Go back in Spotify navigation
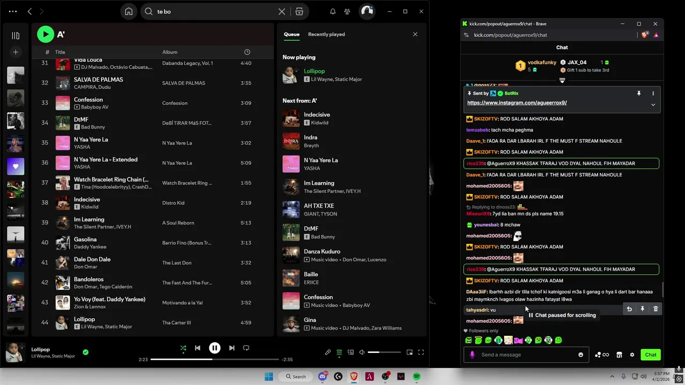This screenshot has width=685, height=385. click(x=29, y=11)
